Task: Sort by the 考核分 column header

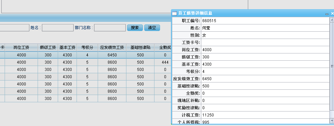Action: [87, 48]
